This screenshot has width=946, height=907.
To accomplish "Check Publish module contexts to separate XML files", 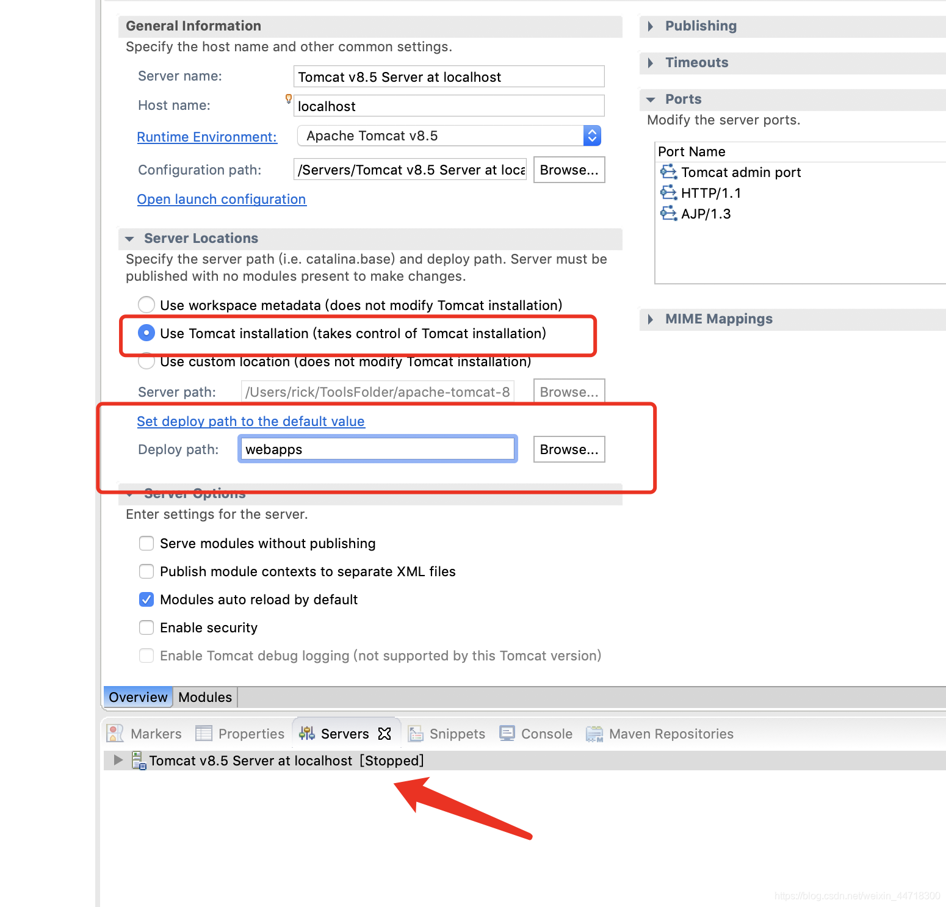I will click(x=146, y=571).
